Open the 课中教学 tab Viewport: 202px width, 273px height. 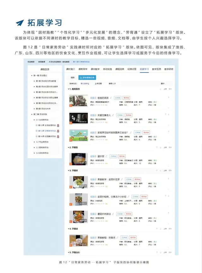pyautogui.click(x=95, y=69)
